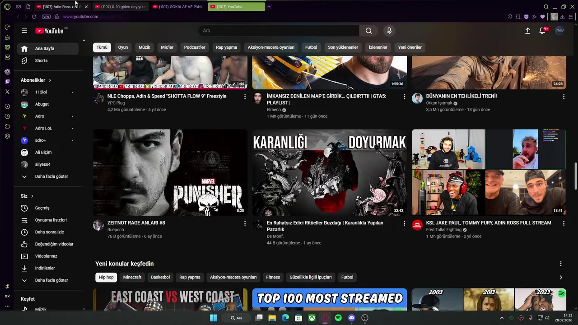Open the YouTube hamburger guide menu
This screenshot has height=325, width=578.
tap(24, 31)
